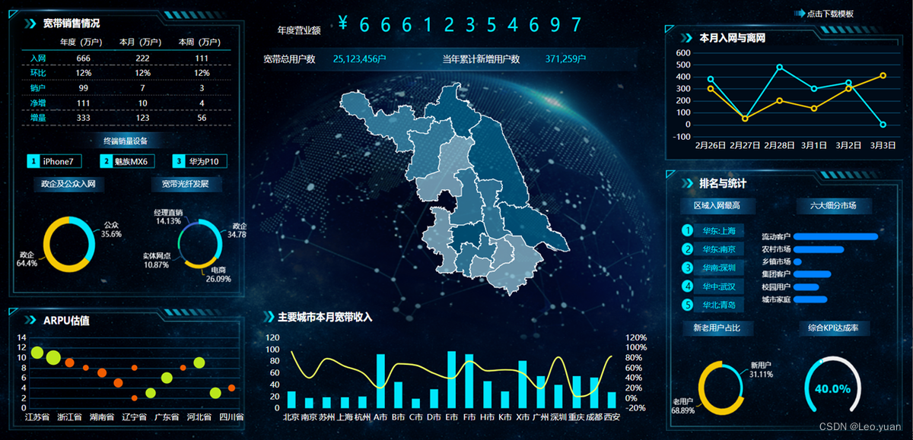Open the 华东:南京 ranking entry
The width and height of the screenshot is (913, 440).
click(720, 249)
